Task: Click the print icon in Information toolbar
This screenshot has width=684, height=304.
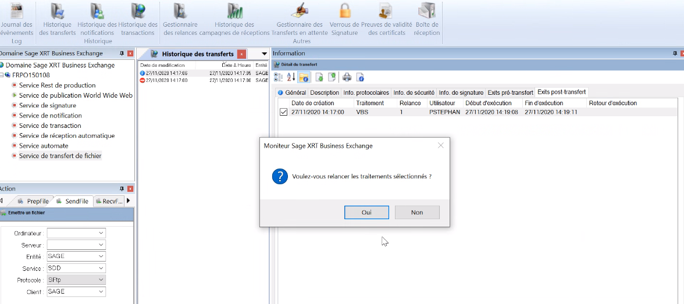Action: tap(347, 77)
